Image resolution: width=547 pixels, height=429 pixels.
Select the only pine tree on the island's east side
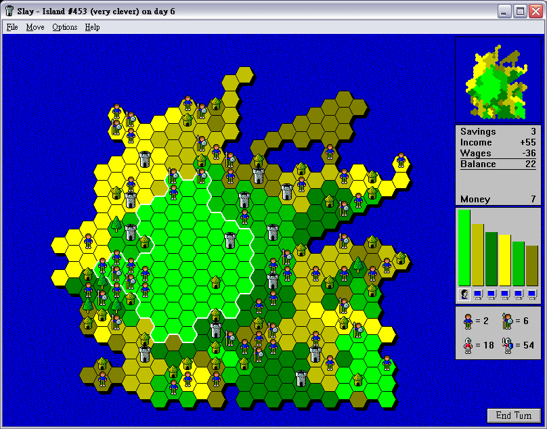click(x=358, y=265)
